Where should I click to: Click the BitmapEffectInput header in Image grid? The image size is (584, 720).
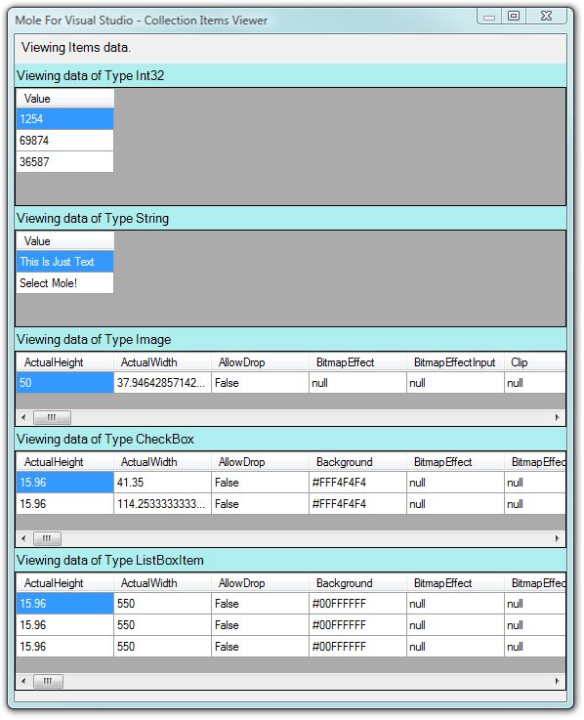coord(454,362)
